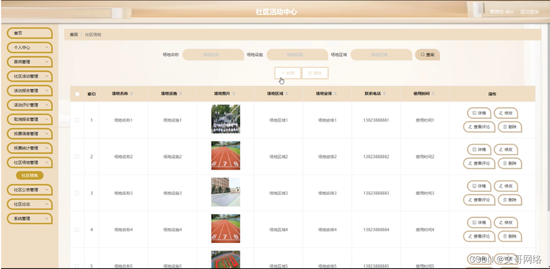The width and height of the screenshot is (550, 269).
Task: Open the running track image in row 4
Action: coord(226,229)
